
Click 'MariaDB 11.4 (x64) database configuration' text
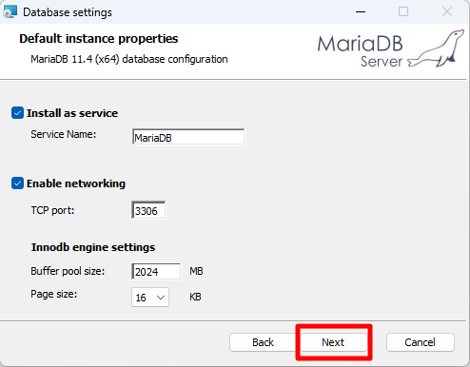coord(129,59)
